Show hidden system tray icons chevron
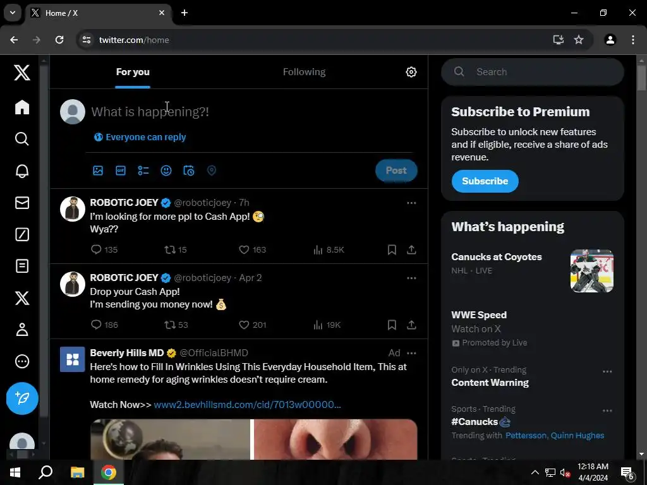The height and width of the screenshot is (485, 647). point(535,472)
